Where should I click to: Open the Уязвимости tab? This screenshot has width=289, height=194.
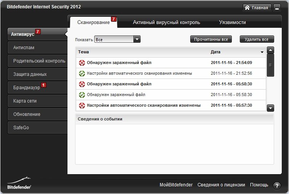click(233, 22)
